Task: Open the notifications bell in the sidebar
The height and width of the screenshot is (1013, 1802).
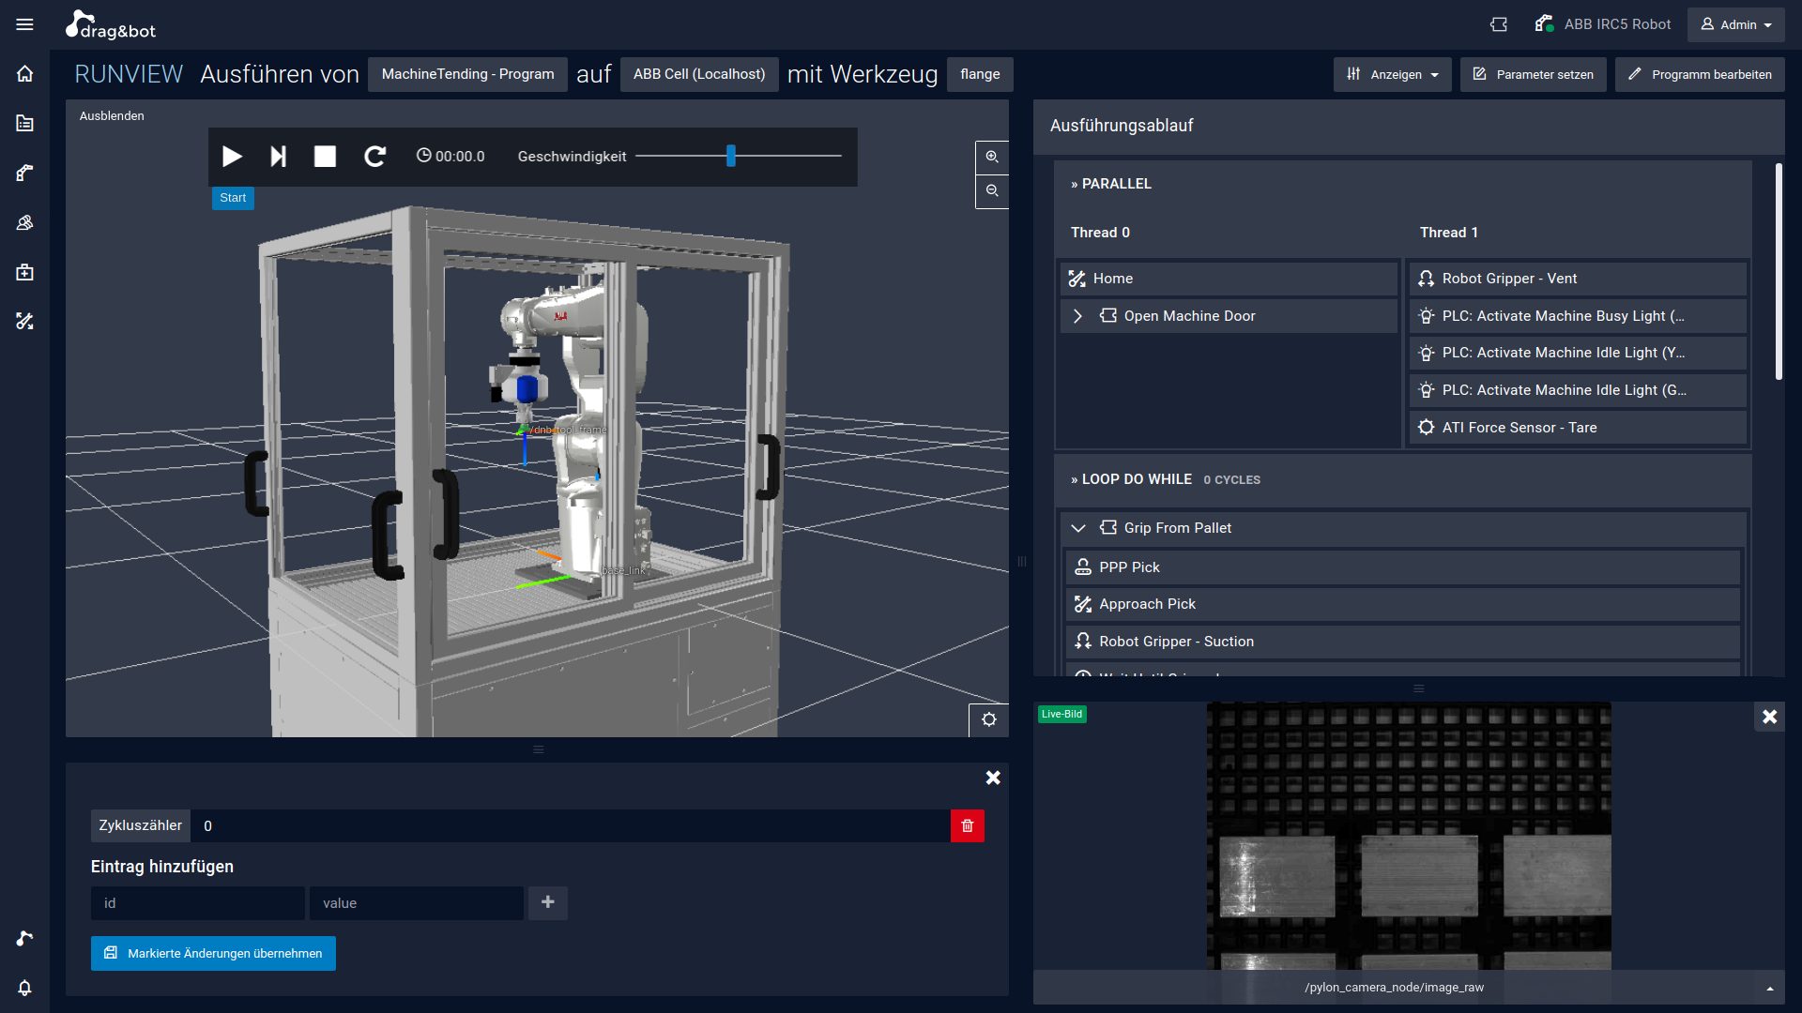Action: (24, 988)
